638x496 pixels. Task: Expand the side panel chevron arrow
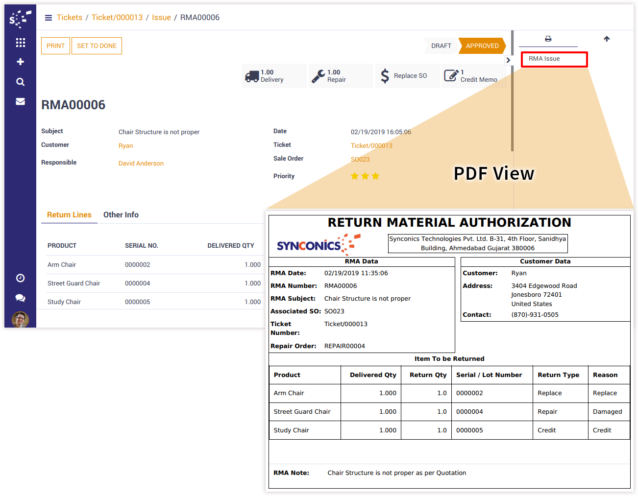click(508, 60)
